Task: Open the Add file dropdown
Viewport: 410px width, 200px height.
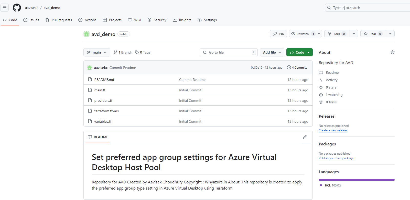Action: tap(272, 52)
